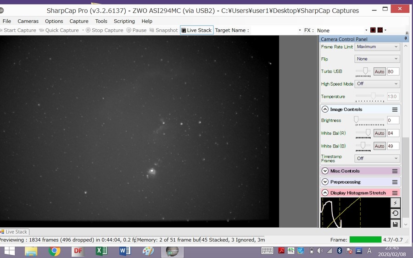Click the Quick Capture toolbar button
413x258 pixels.
pyautogui.click(x=59, y=30)
